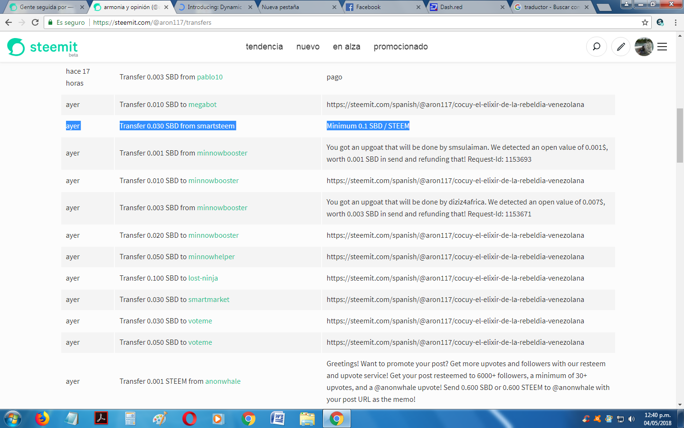Open minnowbooster link in the 0.001 SBD row
The image size is (684, 428).
tap(222, 153)
